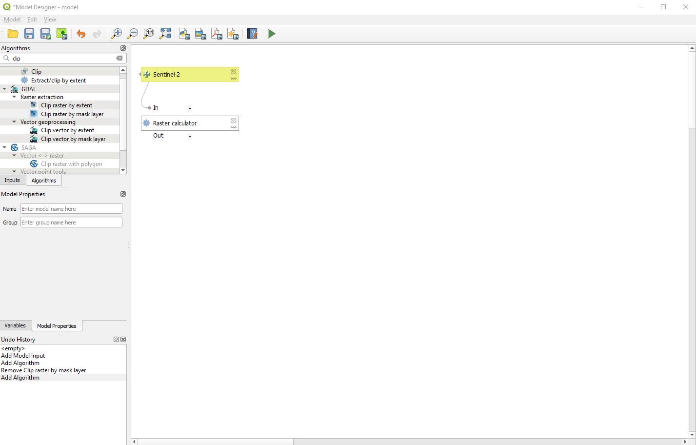Screen dimensions: 696x445
Task: Click the model Name field
Action: (71, 208)
